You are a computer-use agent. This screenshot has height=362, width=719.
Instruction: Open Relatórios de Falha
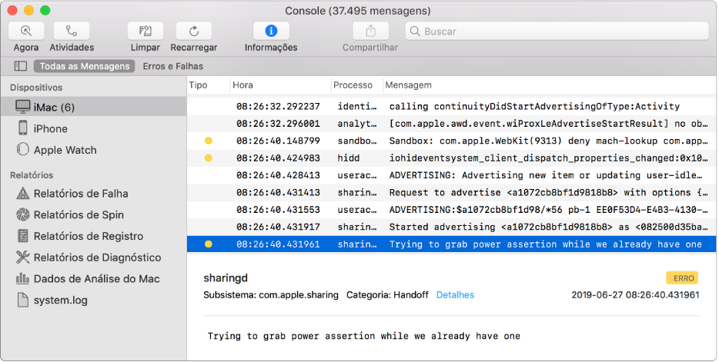coord(94,194)
